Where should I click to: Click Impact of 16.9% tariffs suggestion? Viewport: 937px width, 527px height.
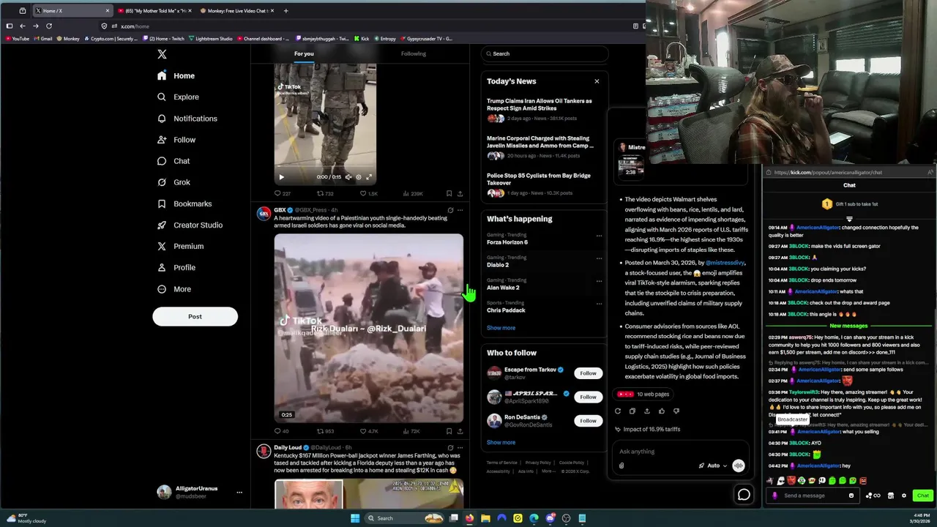648,429
